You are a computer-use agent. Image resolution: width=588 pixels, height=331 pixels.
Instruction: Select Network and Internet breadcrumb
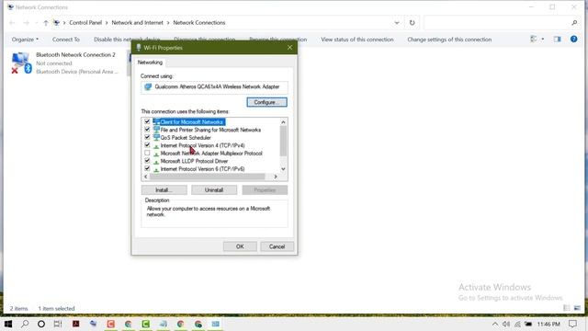(137, 22)
